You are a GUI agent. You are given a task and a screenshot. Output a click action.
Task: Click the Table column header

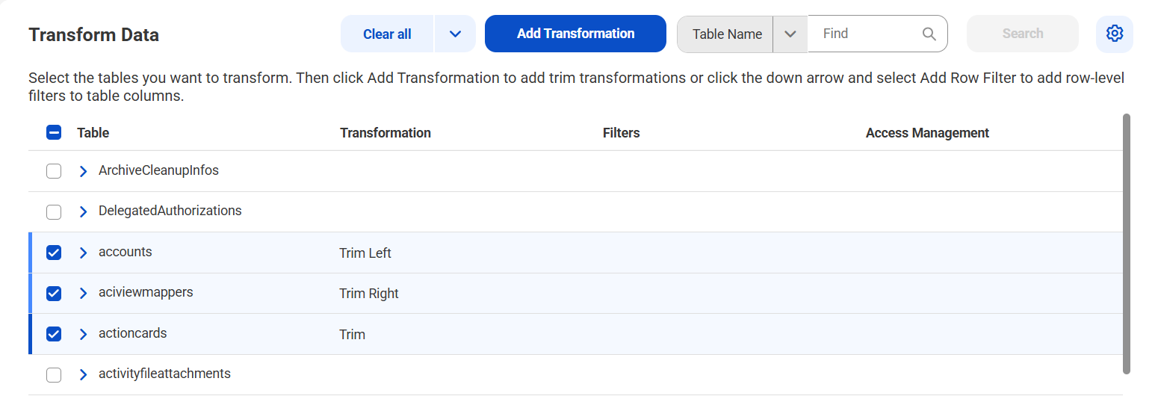pos(93,133)
